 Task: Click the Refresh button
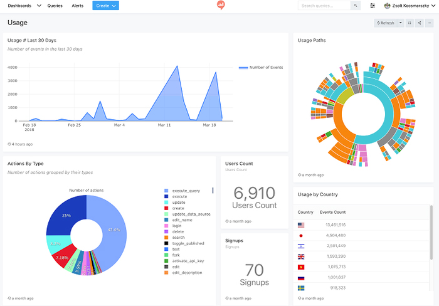point(386,23)
